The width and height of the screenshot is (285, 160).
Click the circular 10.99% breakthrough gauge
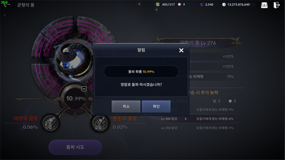click(76, 98)
